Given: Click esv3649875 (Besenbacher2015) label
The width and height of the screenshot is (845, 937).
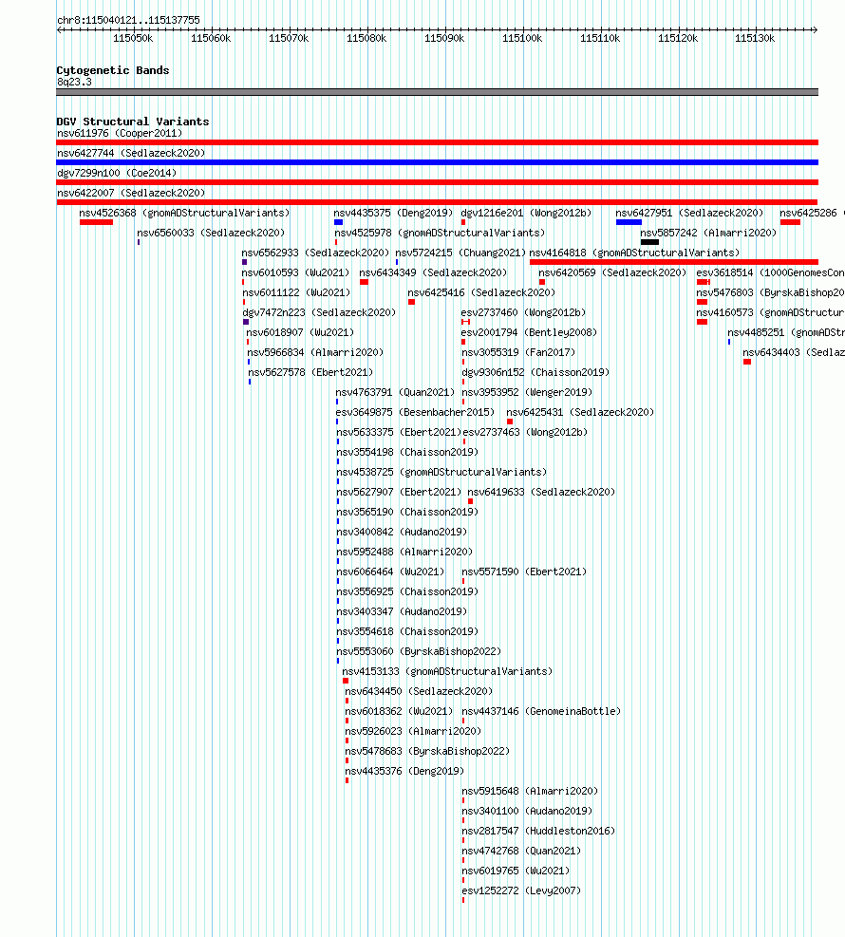Looking at the screenshot, I should point(415,412).
